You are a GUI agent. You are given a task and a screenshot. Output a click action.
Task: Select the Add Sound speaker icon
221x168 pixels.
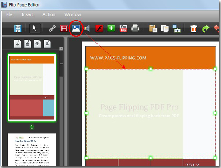click(x=87, y=28)
